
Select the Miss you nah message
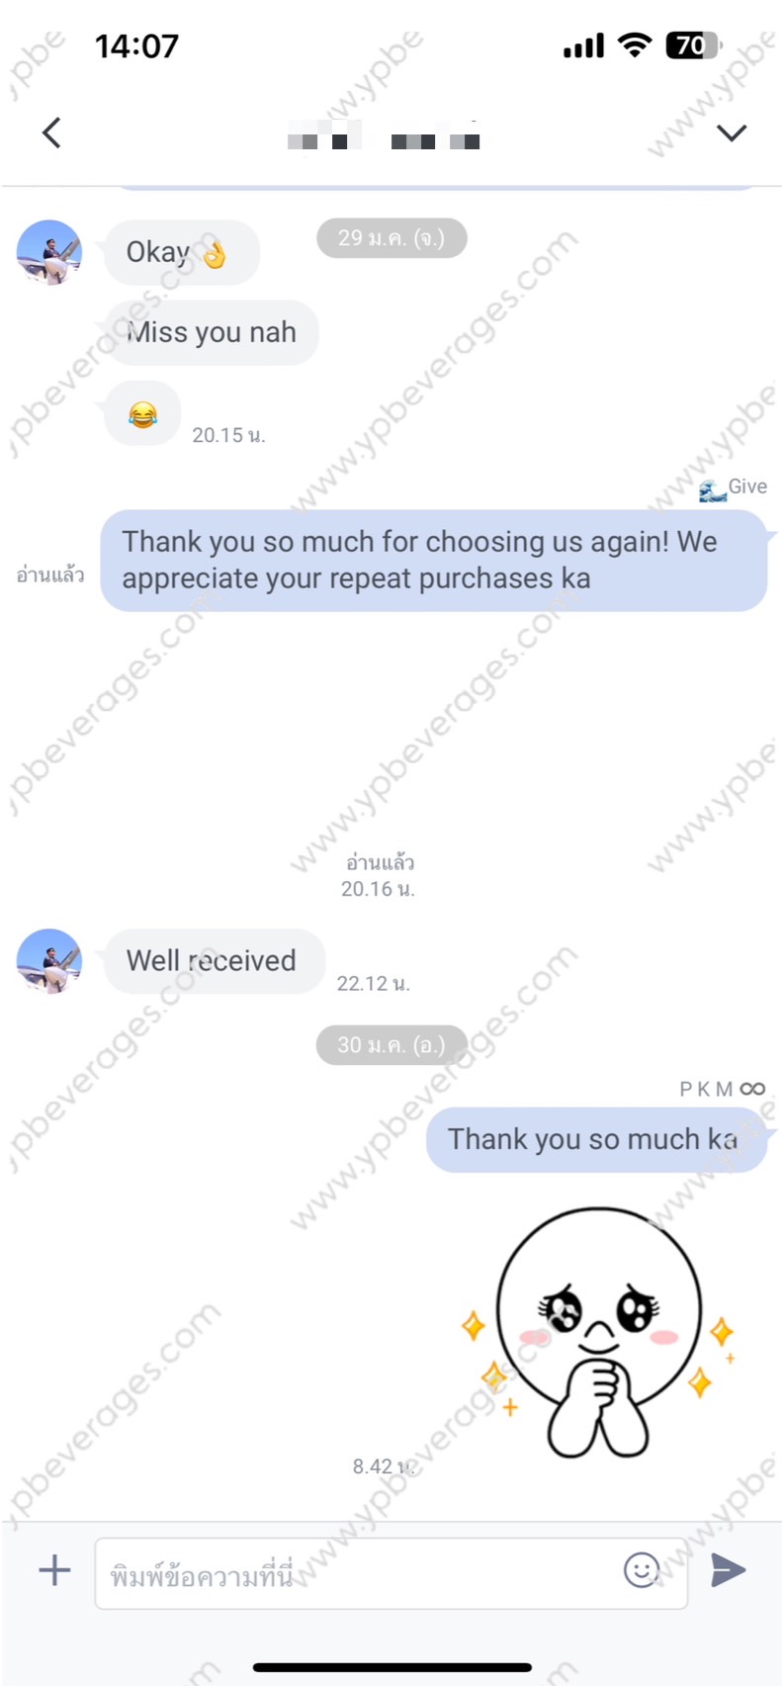212,332
